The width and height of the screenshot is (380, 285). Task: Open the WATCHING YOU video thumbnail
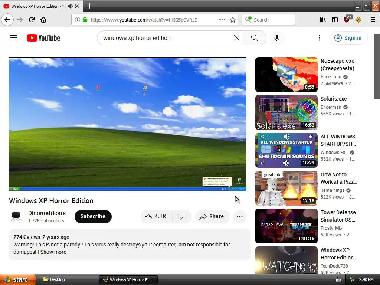pos(286,260)
